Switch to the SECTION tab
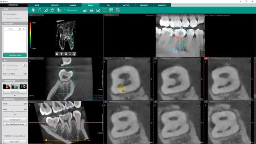Viewport: 256px width, 144px height. point(55,5)
